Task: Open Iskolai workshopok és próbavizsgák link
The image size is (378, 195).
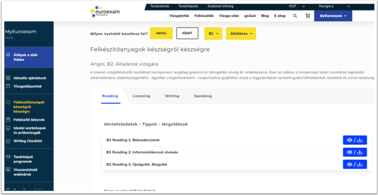Action: 30,130
